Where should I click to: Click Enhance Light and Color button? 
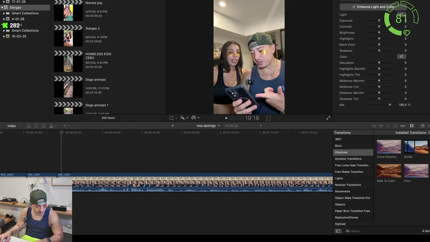click(x=373, y=7)
